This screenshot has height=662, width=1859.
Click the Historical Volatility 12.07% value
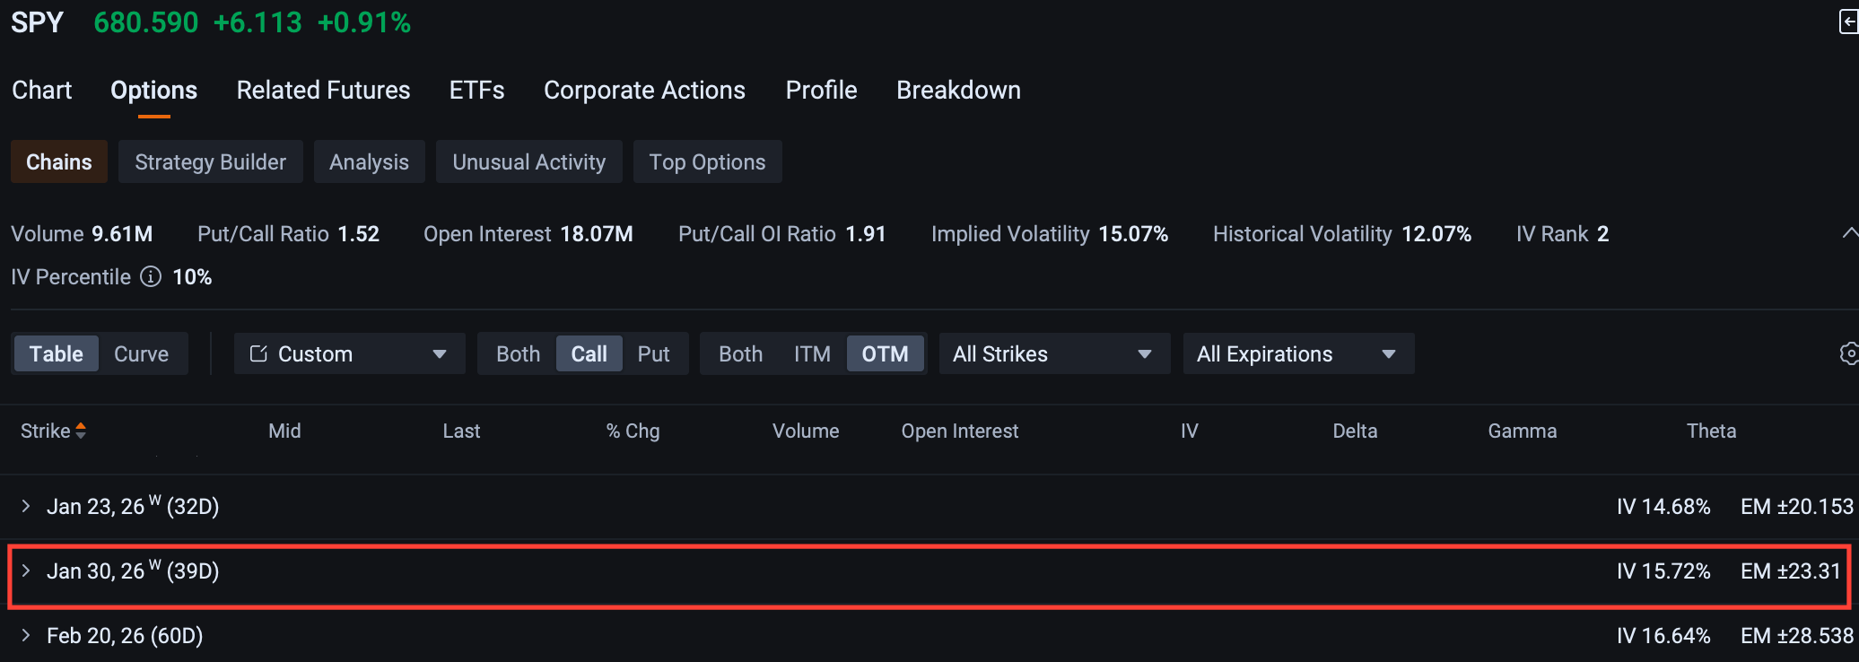pos(1436,233)
